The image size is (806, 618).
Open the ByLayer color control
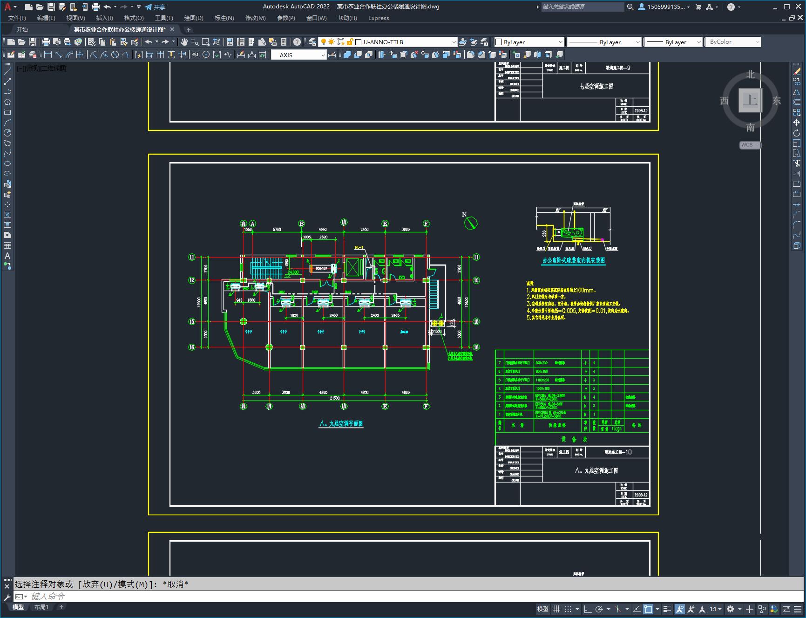pos(528,42)
